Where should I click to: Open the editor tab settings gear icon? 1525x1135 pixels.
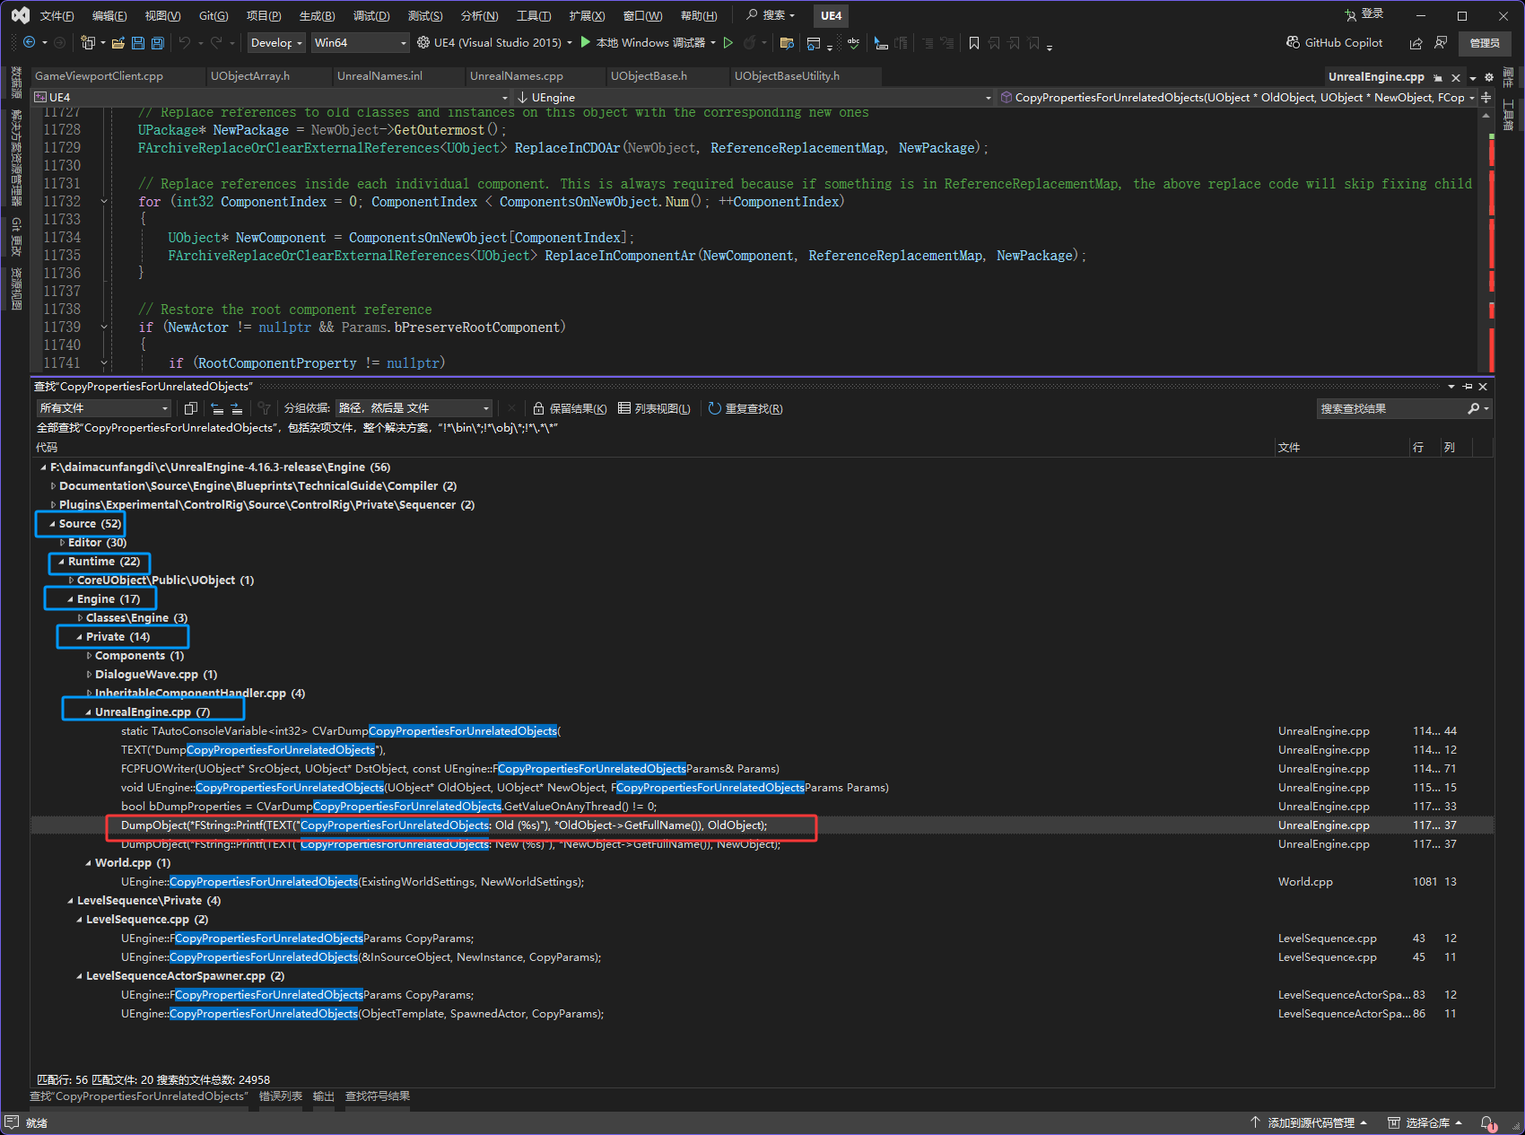1489,77
